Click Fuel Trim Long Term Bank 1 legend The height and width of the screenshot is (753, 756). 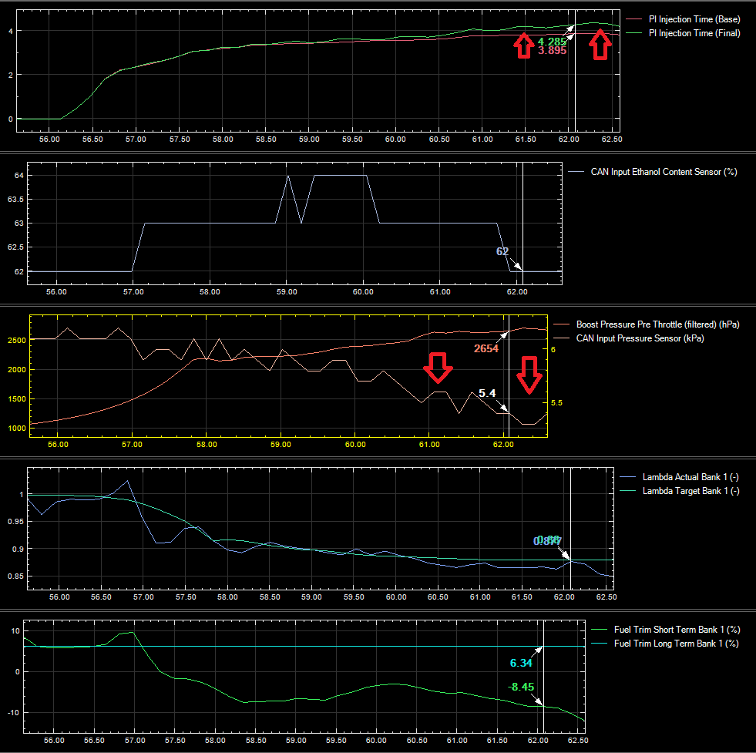pyautogui.click(x=676, y=643)
